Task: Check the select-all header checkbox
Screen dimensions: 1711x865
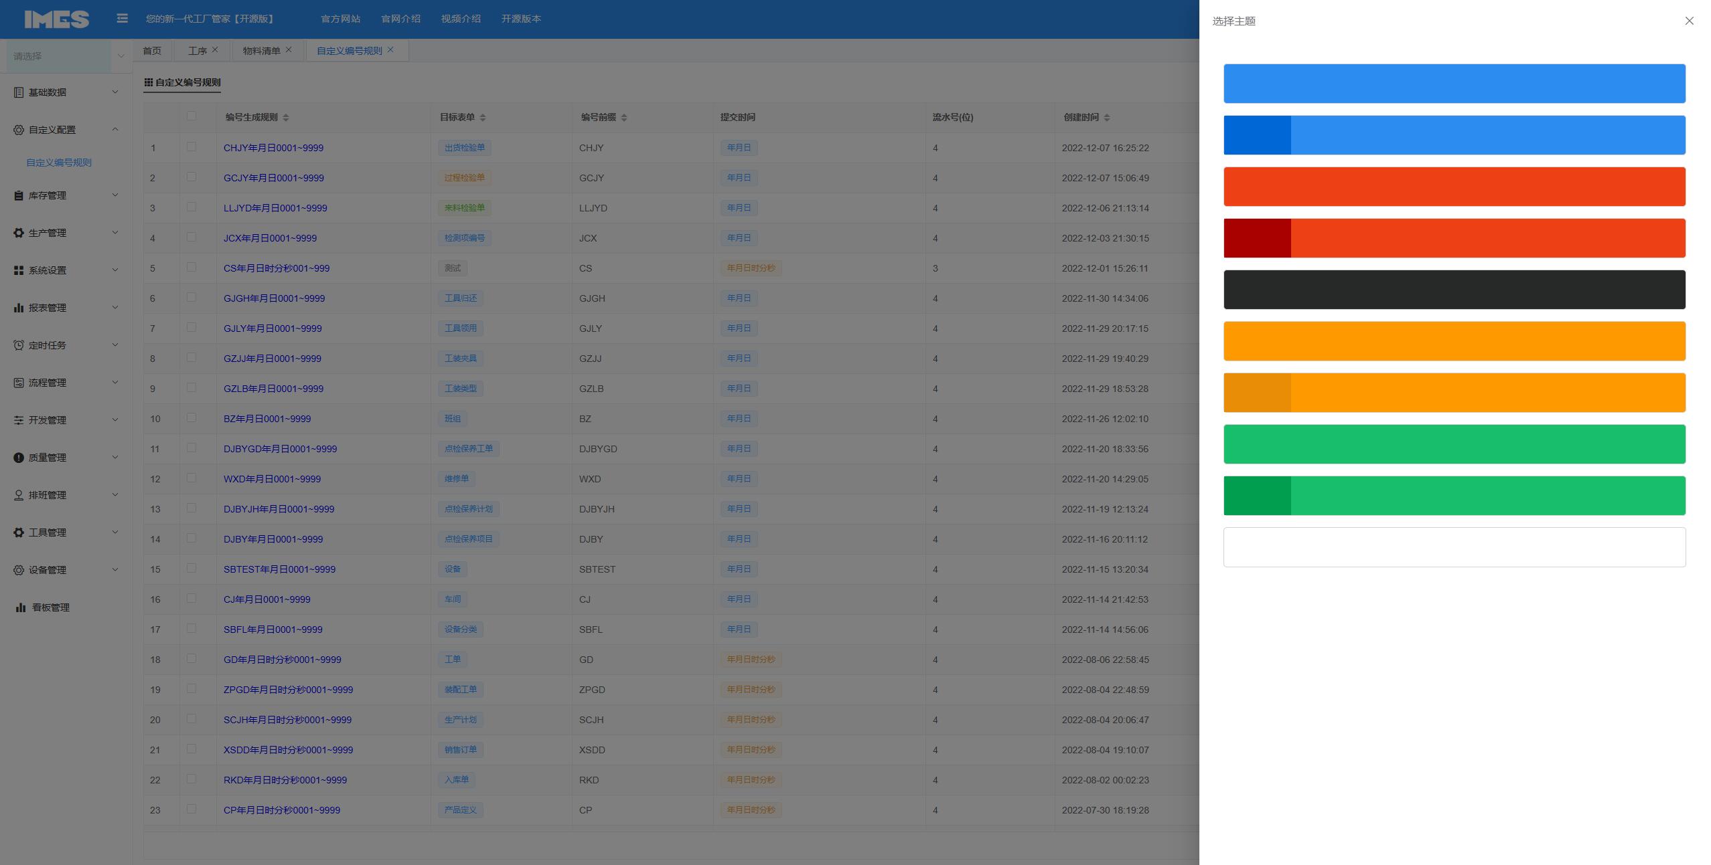Action: [x=192, y=116]
